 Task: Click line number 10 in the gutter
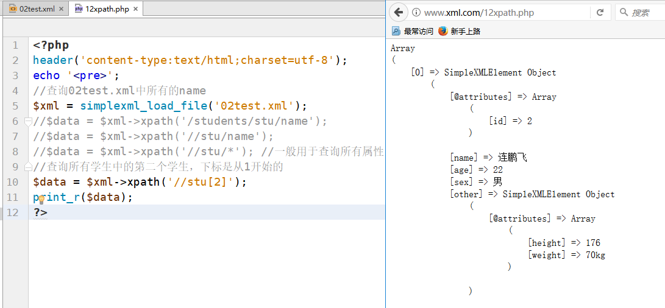[12, 182]
